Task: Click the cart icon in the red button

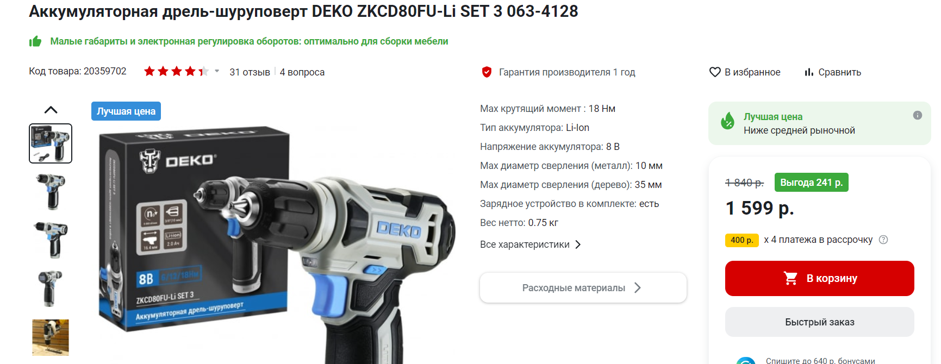Action: pos(790,278)
